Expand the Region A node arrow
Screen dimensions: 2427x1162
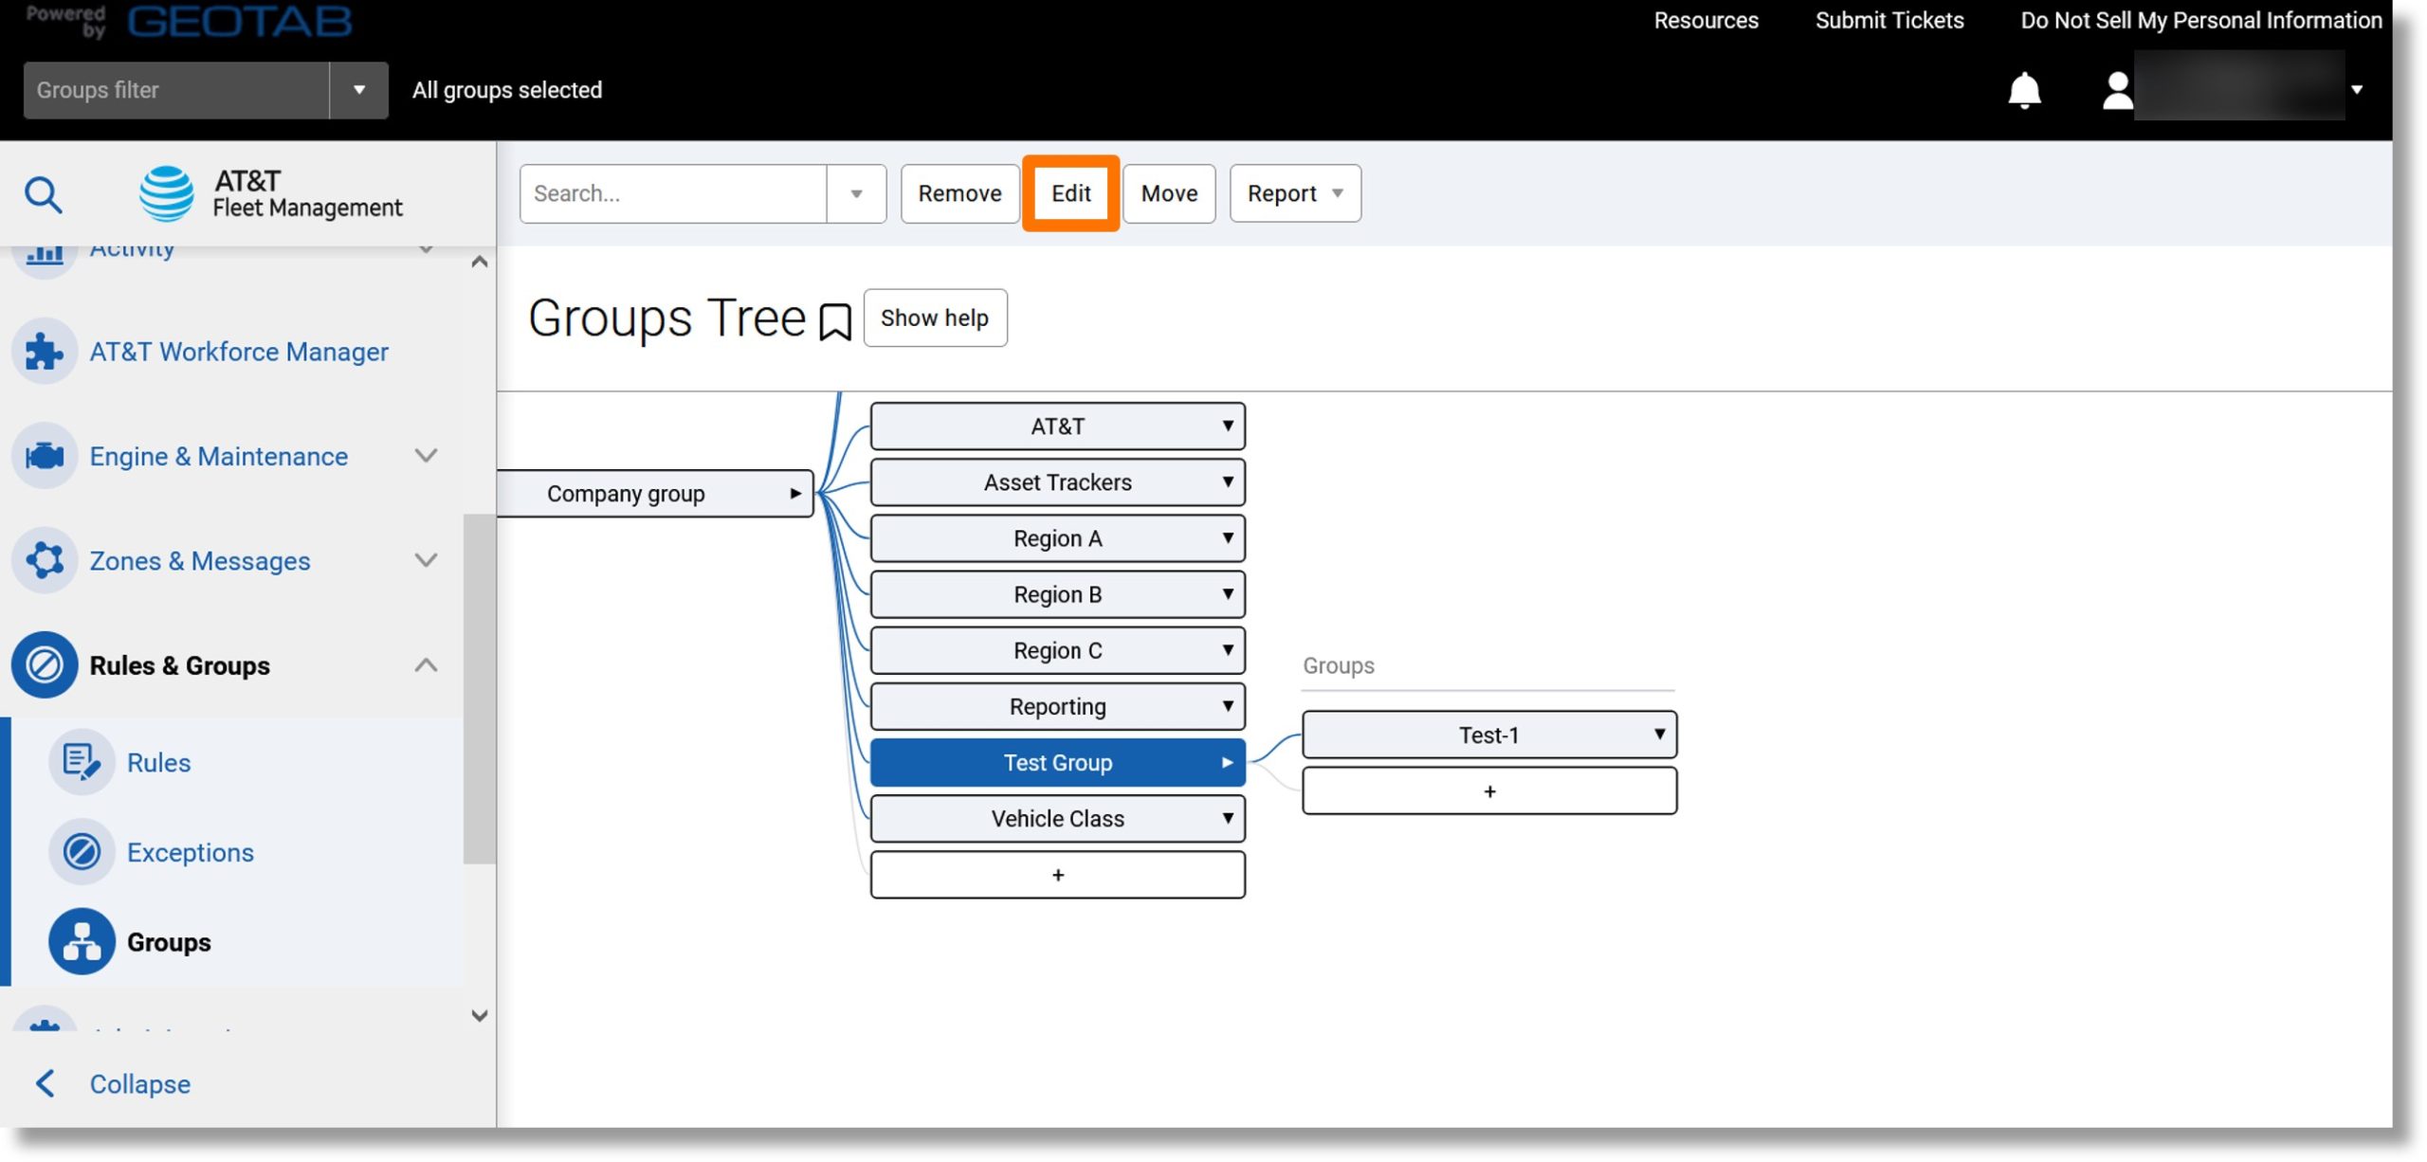tap(1228, 537)
